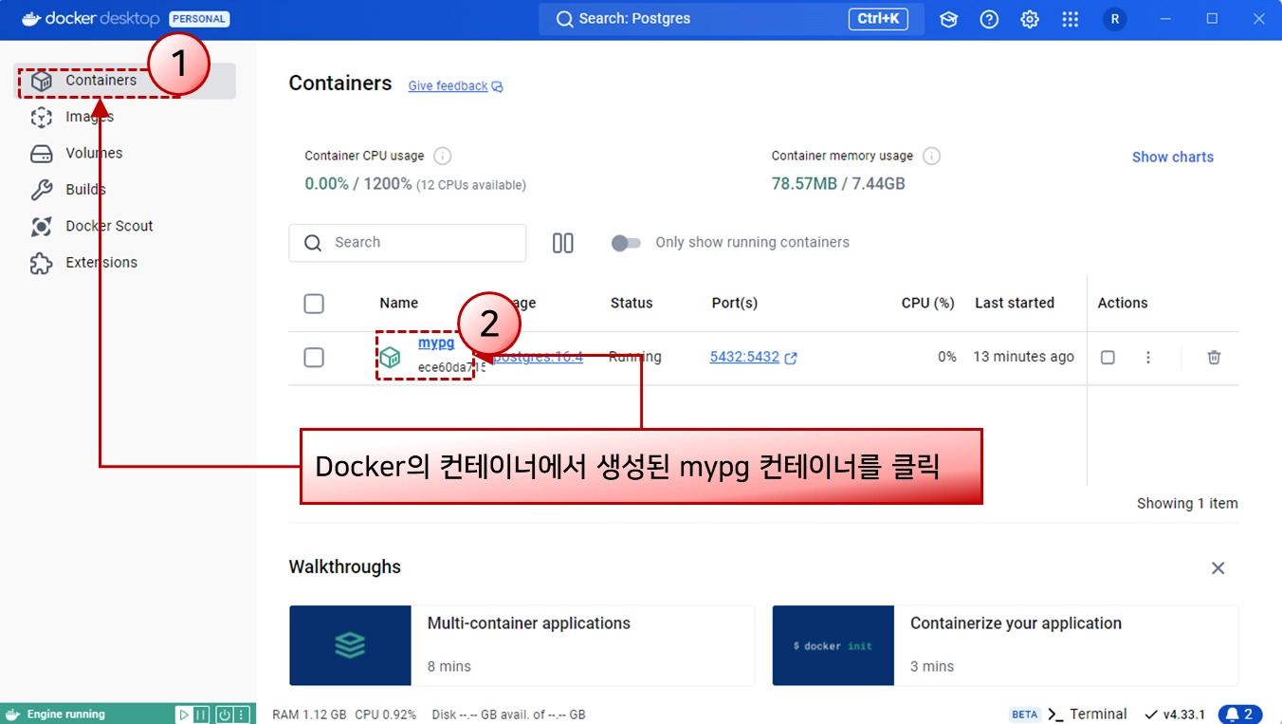Click memory usage info icon
1282x724 pixels.
tap(931, 156)
